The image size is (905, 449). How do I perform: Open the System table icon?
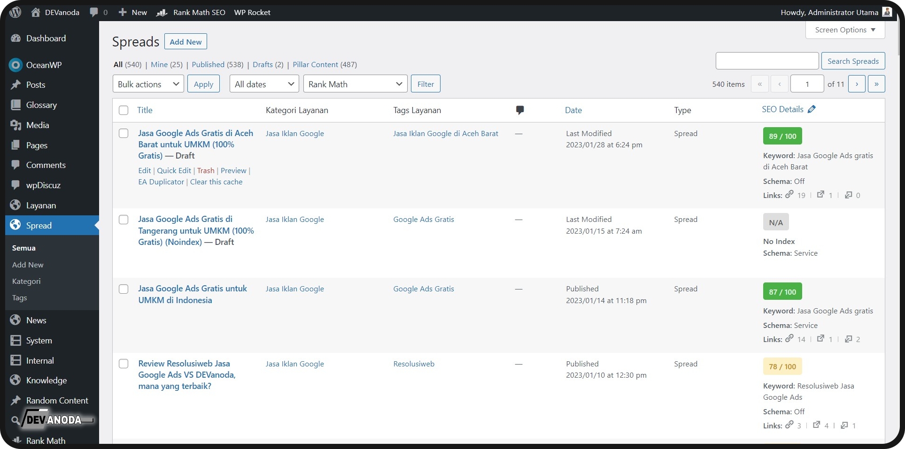click(x=15, y=341)
